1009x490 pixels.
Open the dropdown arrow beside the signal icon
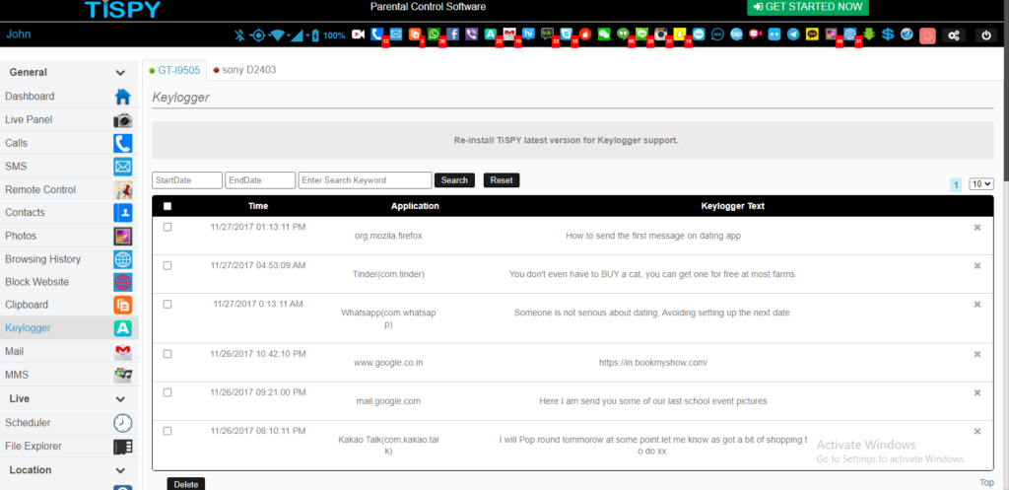307,35
